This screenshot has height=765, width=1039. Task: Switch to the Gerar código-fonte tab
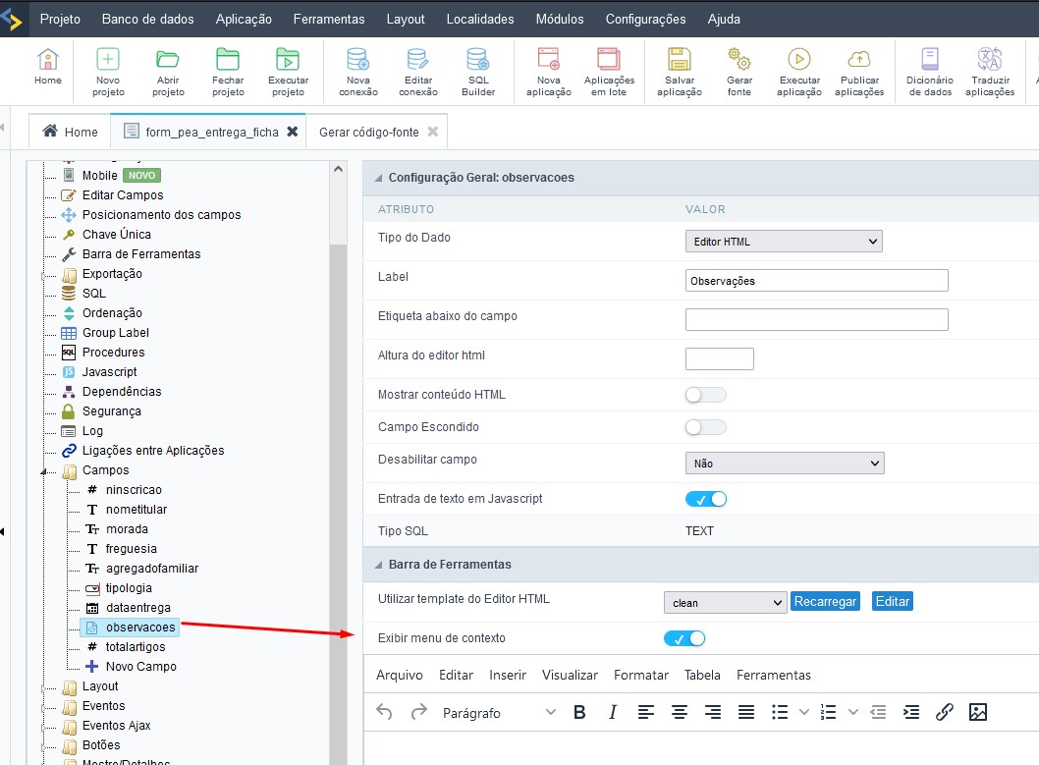[x=369, y=132]
